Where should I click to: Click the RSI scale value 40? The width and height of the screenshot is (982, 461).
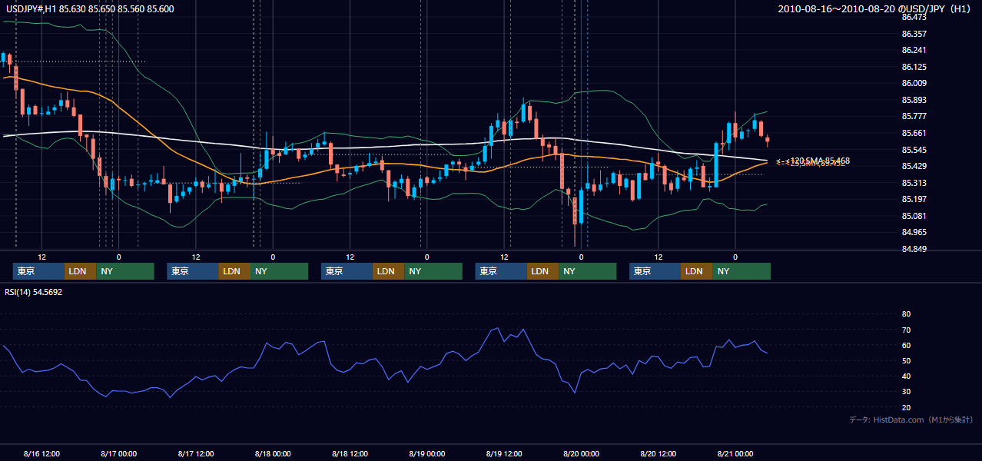tap(906, 376)
